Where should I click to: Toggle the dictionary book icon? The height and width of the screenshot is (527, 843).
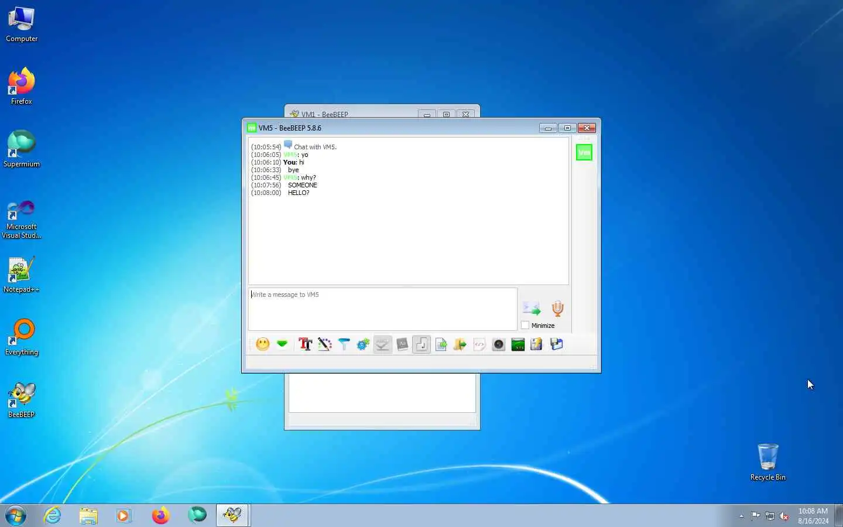tap(402, 344)
